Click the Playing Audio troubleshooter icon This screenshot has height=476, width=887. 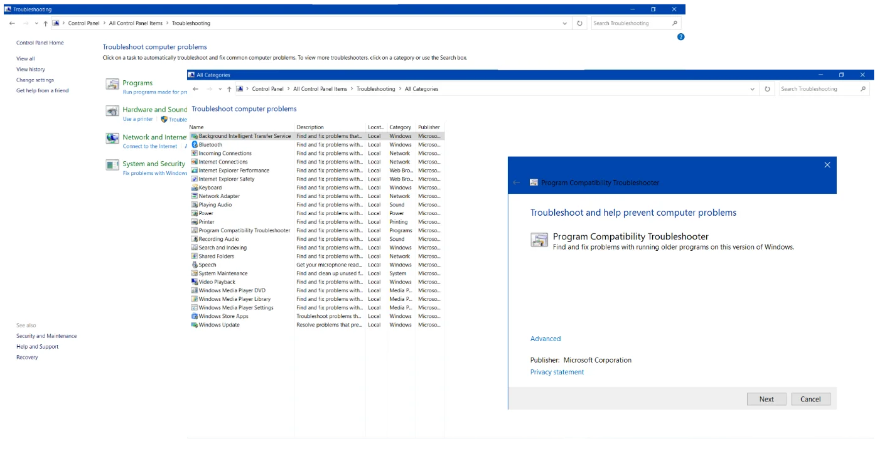[195, 205]
